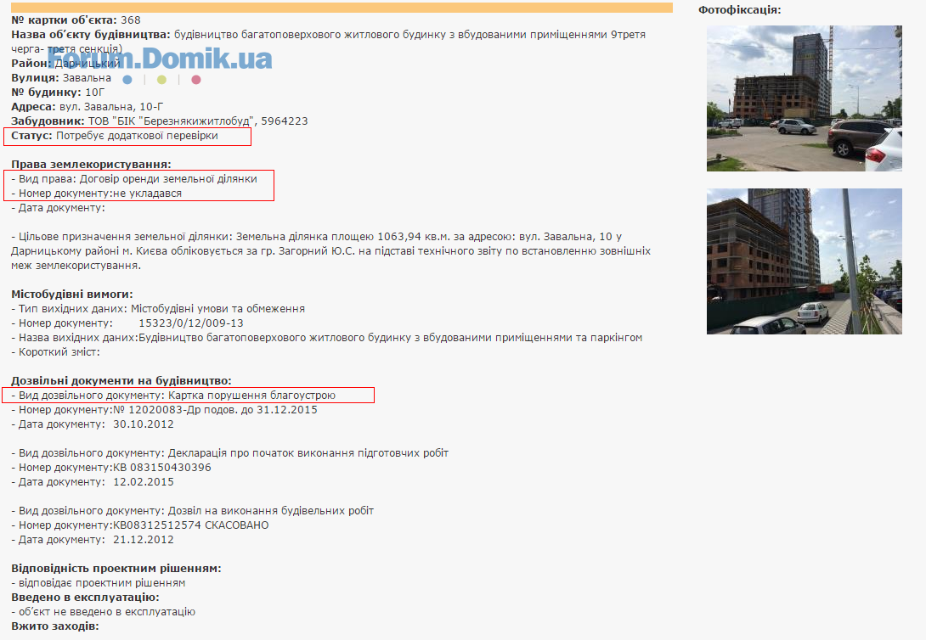Viewport: 926px width, 640px height.
Task: Click the document date '21.12.2012'
Action: tap(144, 540)
